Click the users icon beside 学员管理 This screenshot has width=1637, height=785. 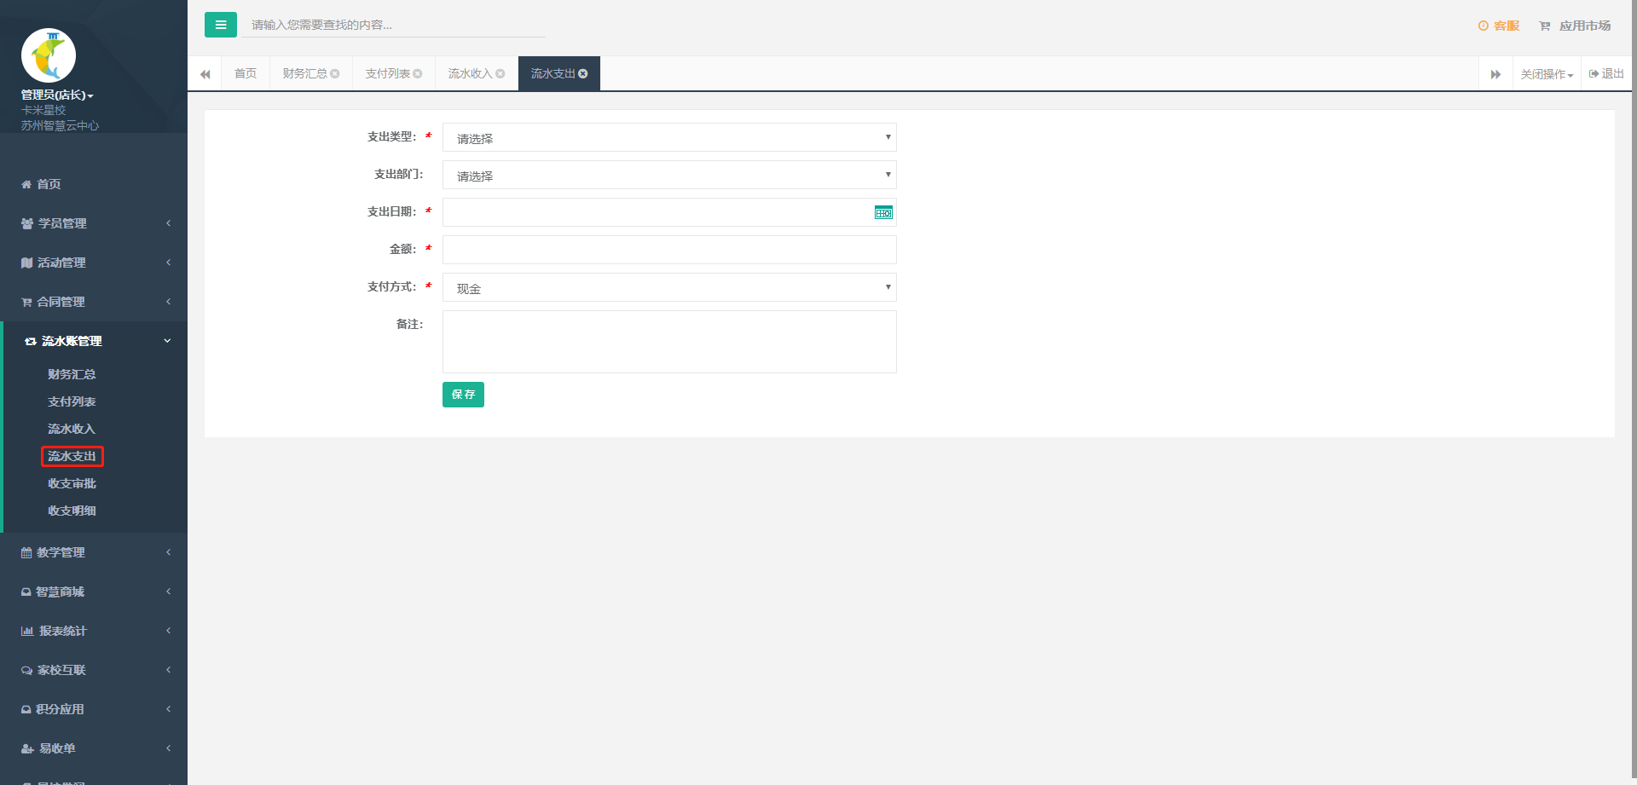click(x=27, y=223)
